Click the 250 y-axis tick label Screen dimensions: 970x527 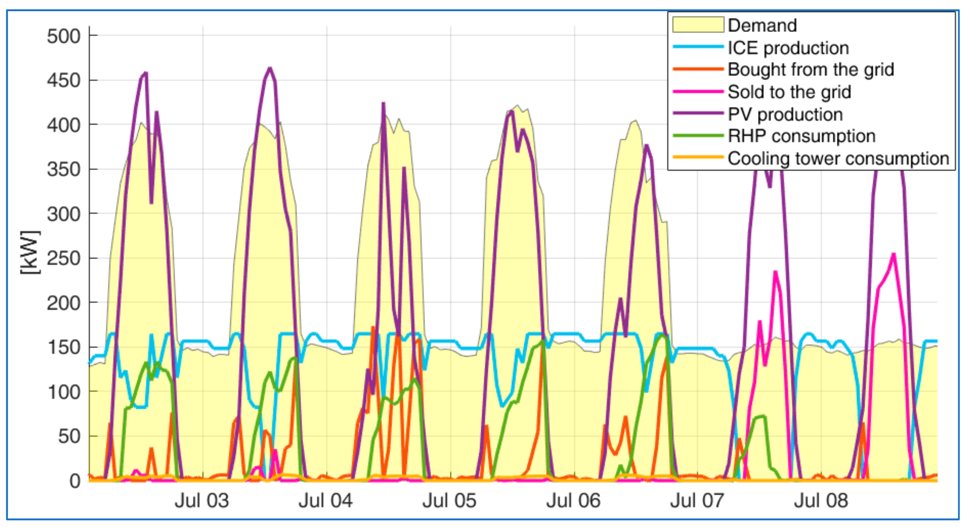[63, 259]
